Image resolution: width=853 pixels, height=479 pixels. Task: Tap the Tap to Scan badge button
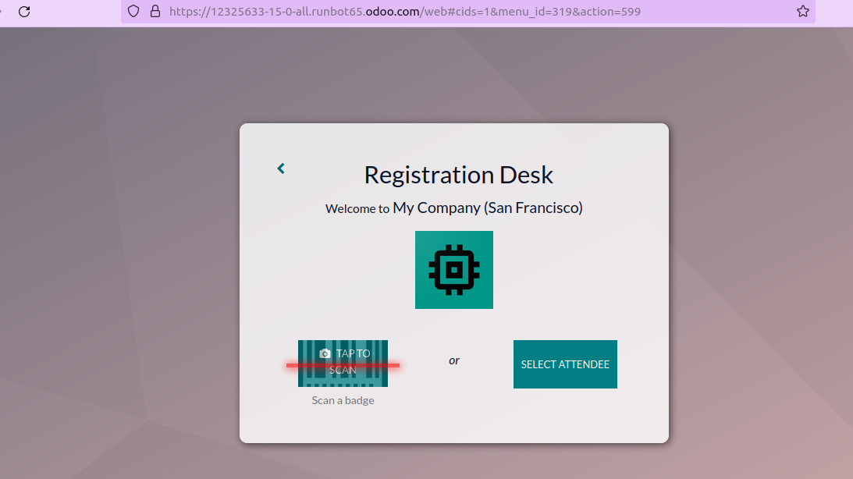point(343,364)
